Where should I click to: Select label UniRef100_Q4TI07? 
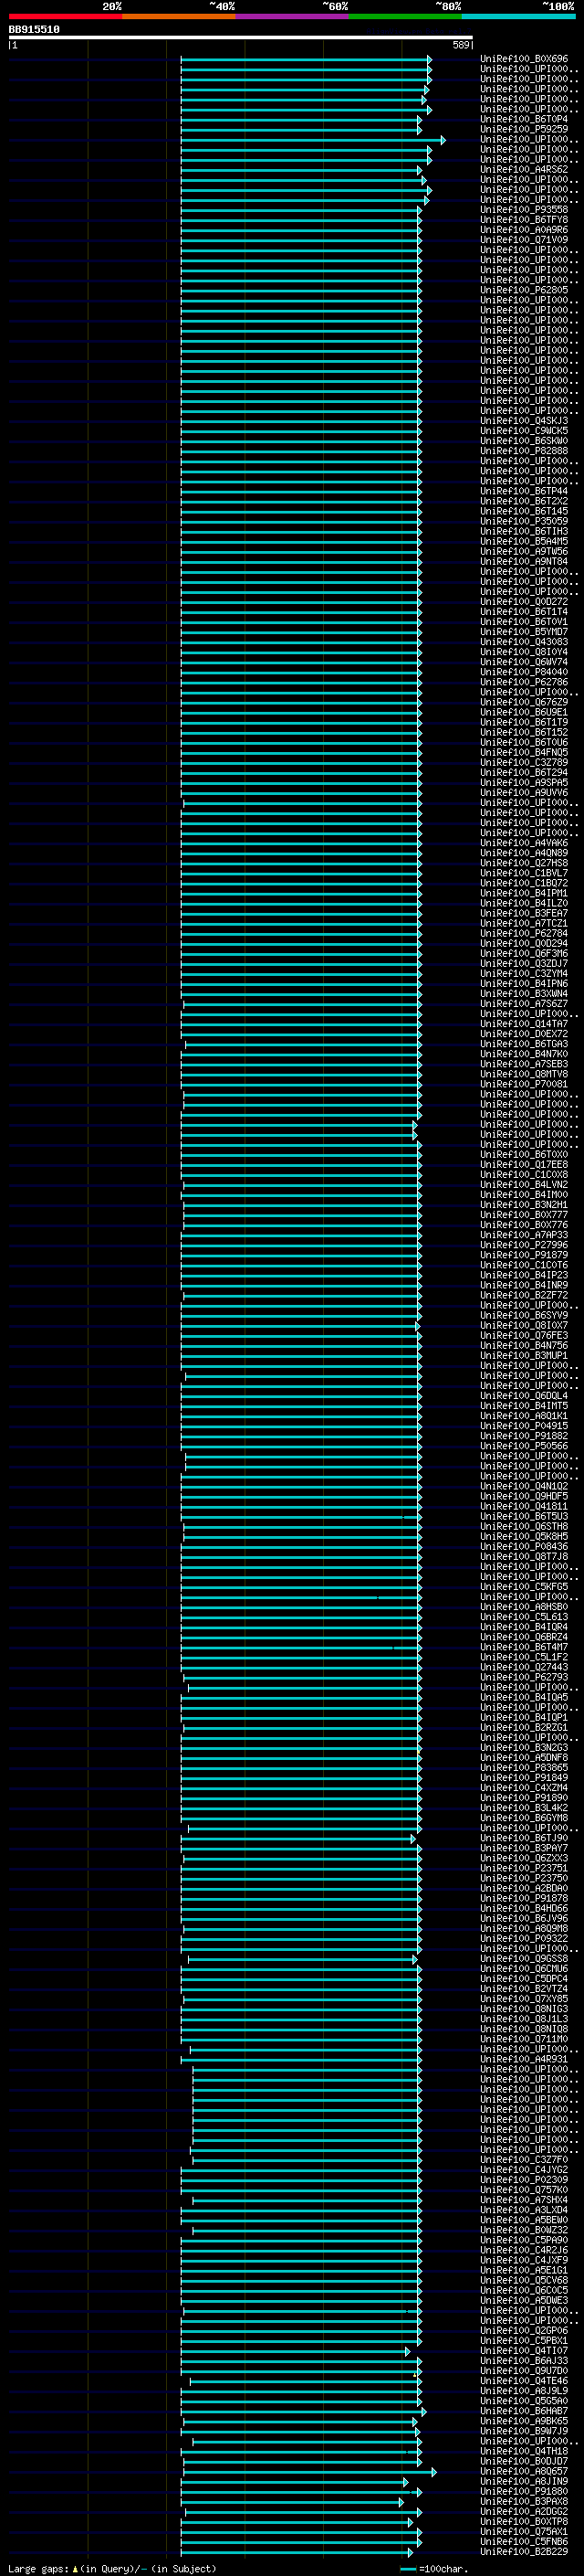[x=524, y=2350]
